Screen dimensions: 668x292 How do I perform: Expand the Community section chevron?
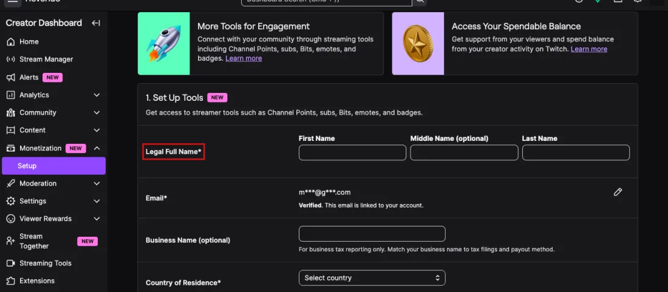(97, 113)
